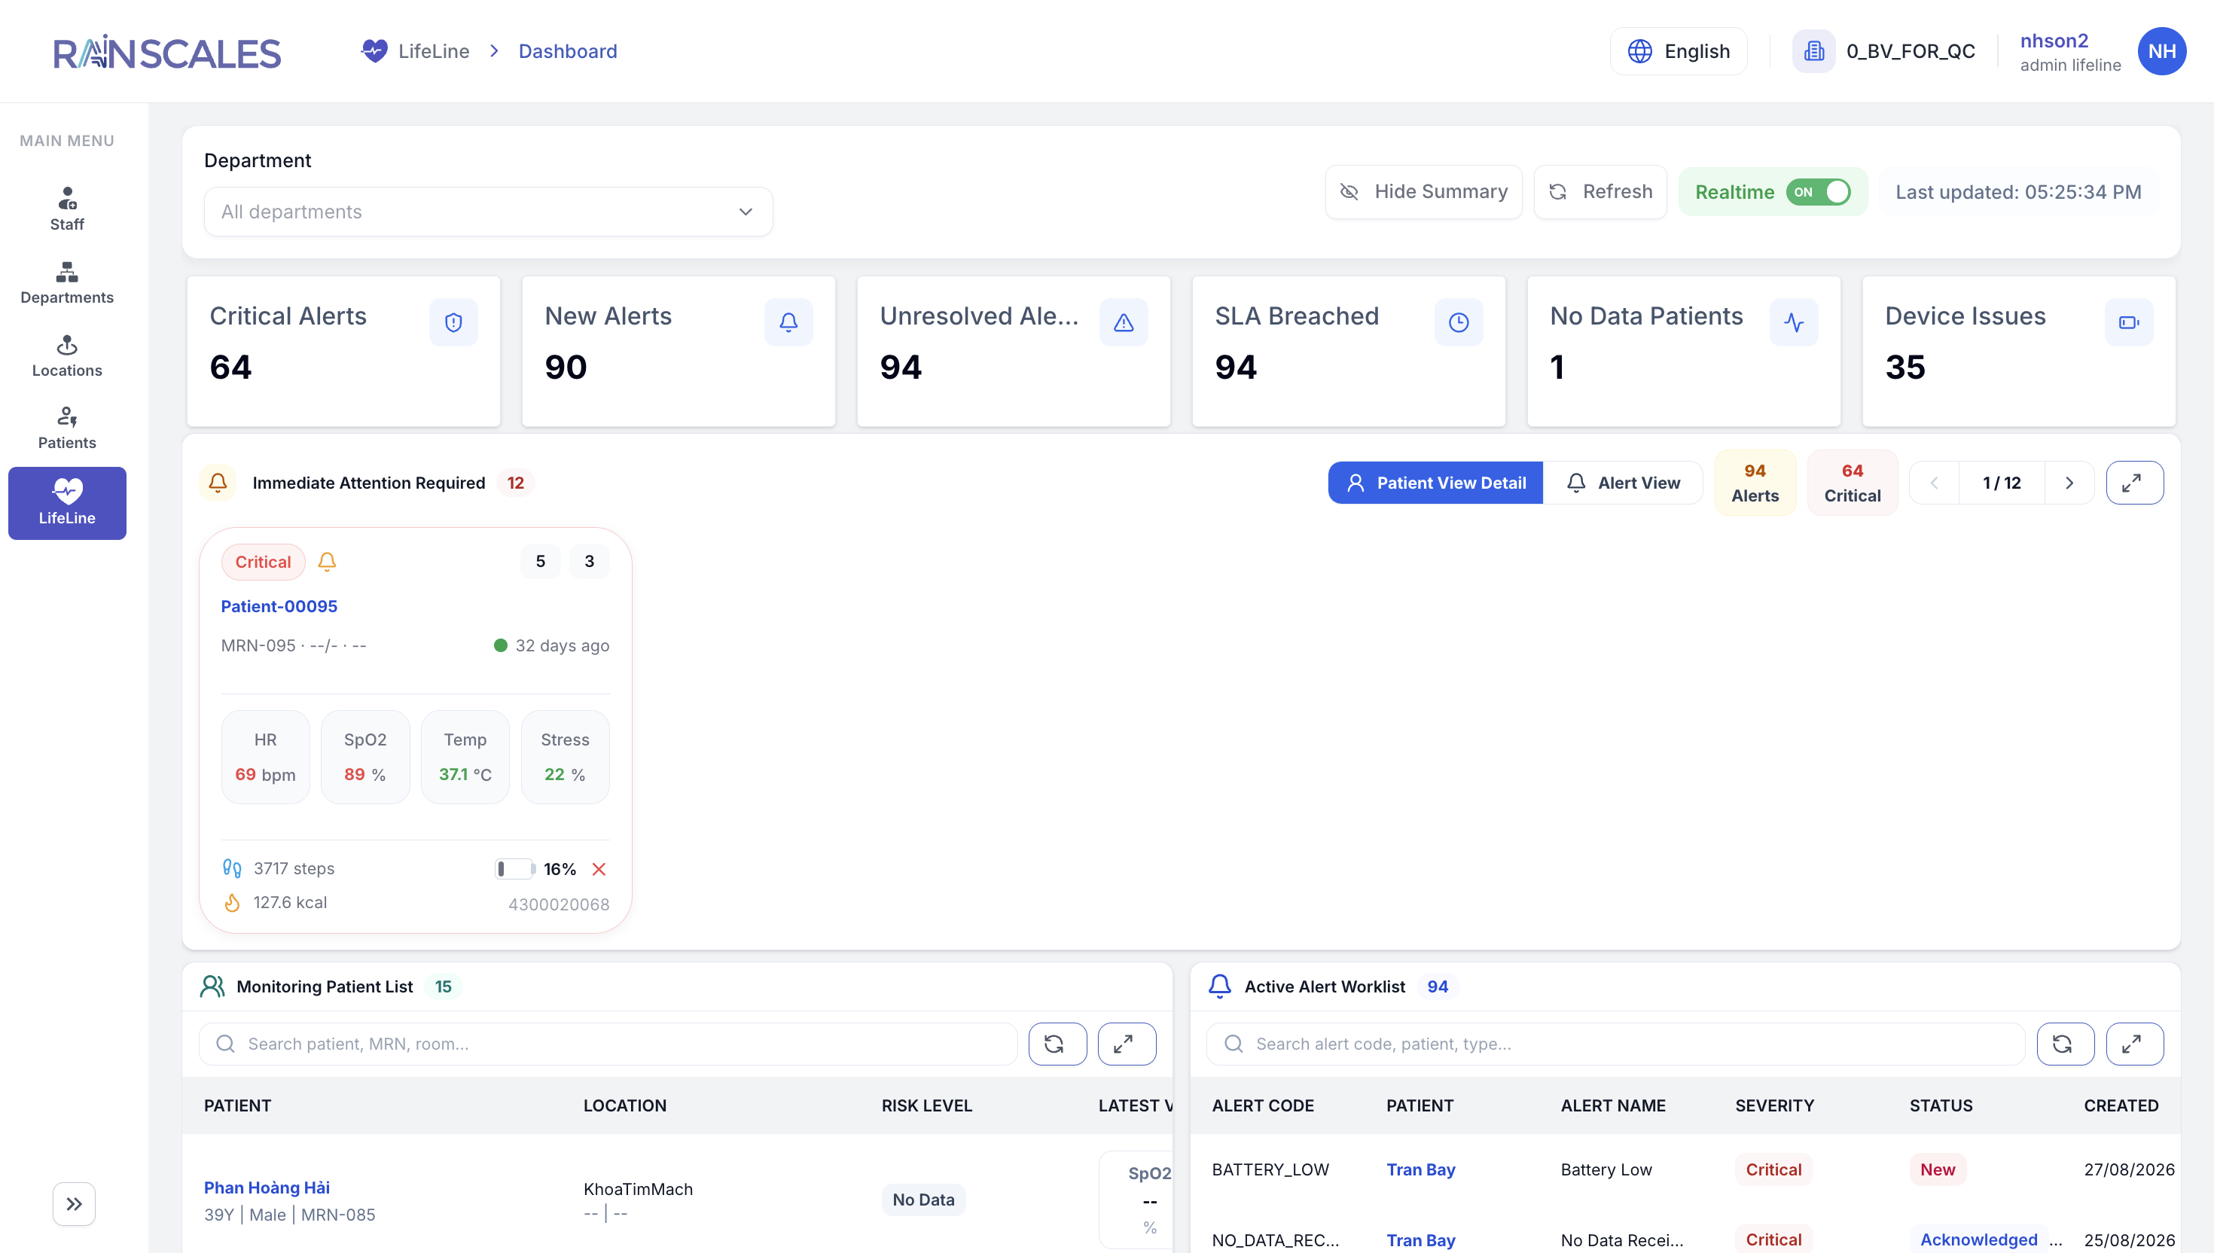Click the 94 Alerts filter chip
Screen dimensions: 2214x1253
tap(1755, 483)
